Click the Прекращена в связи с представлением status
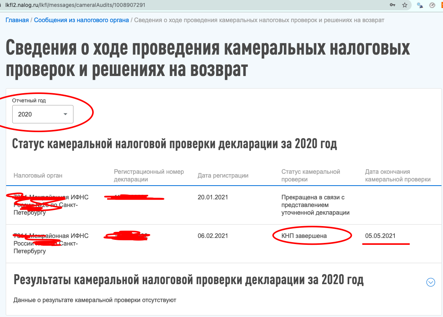 315,205
